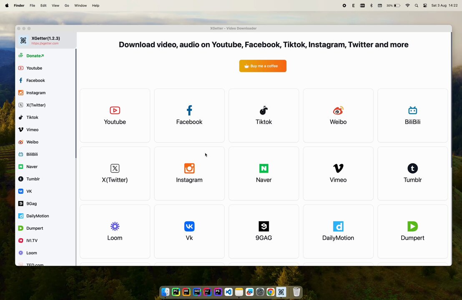Screen dimensions: 462x300
Task: Open the Go menu in menu bar
Action: tap(67, 5)
